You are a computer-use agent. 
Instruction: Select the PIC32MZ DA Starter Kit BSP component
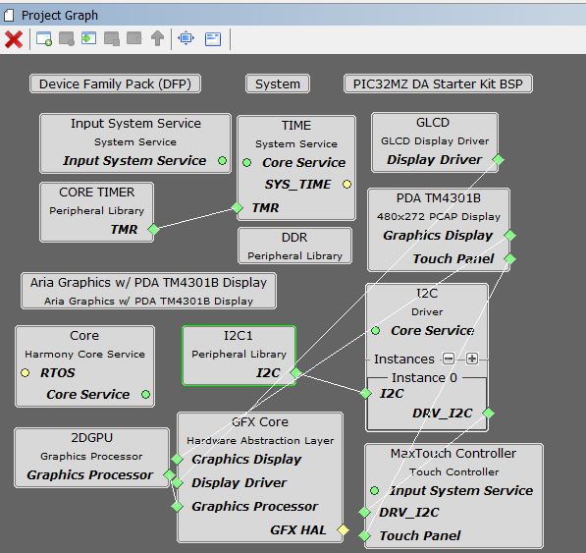[x=438, y=83]
